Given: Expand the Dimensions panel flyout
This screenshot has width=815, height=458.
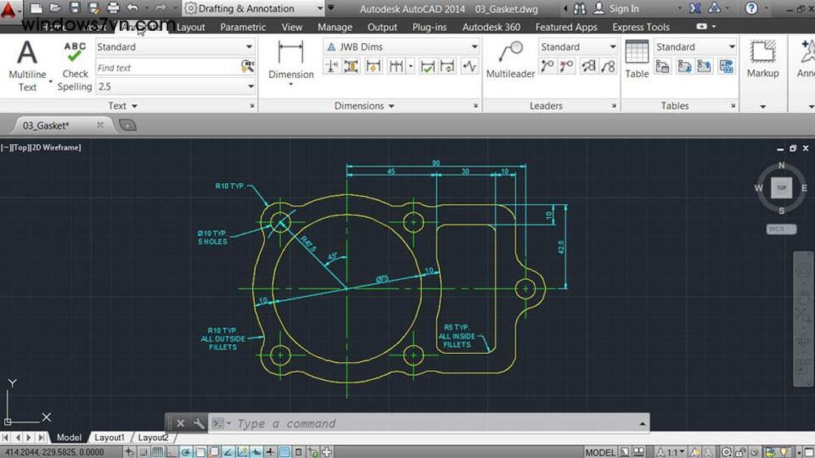Looking at the screenshot, I should click(x=363, y=106).
